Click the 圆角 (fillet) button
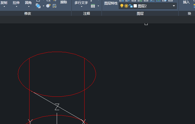The width and height of the screenshot is (195, 124). pos(28,3)
